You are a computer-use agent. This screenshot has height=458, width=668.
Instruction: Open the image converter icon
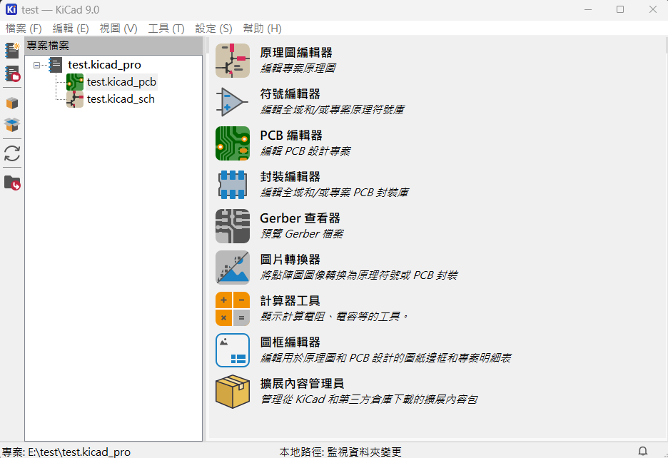(232, 267)
